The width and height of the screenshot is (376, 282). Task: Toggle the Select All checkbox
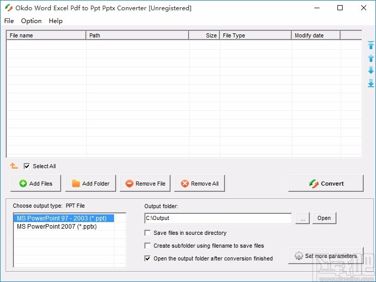27,166
